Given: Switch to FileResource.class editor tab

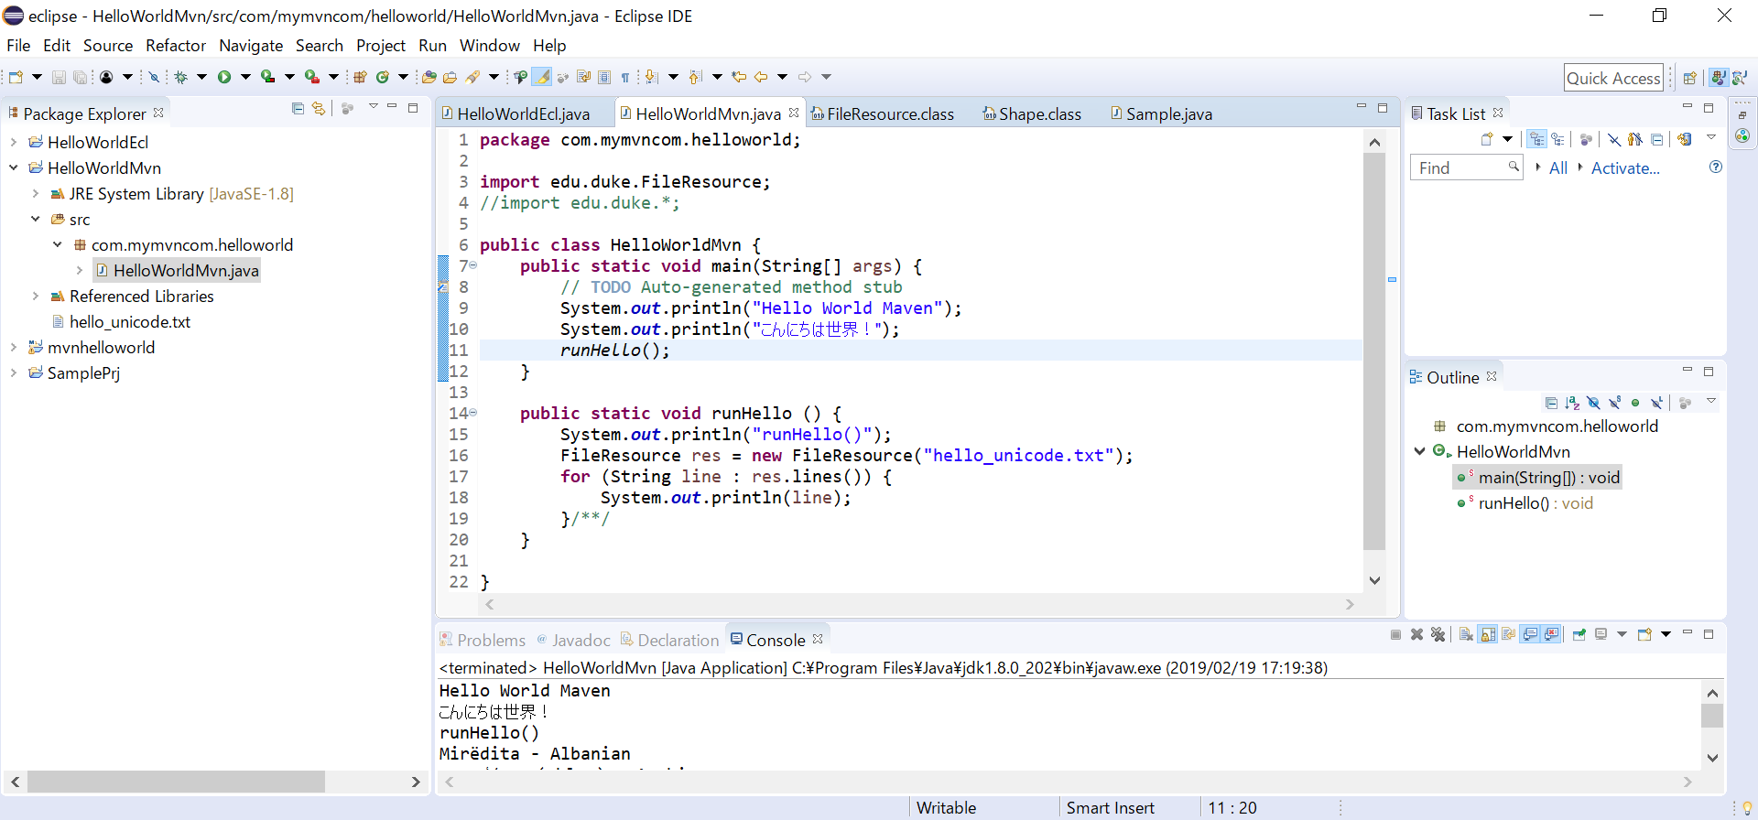Looking at the screenshot, I should pyautogui.click(x=883, y=113).
